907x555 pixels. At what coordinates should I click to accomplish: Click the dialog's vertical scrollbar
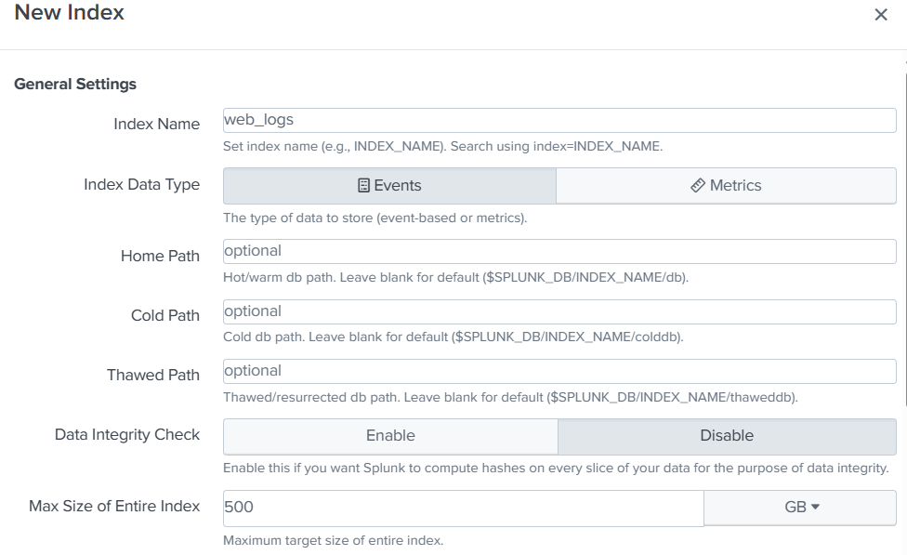pyautogui.click(x=904, y=232)
